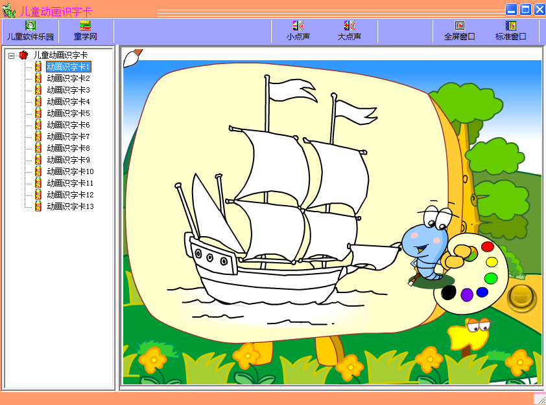
Task: Select 动画识字卡8 in tree
Action: pyautogui.click(x=69, y=148)
